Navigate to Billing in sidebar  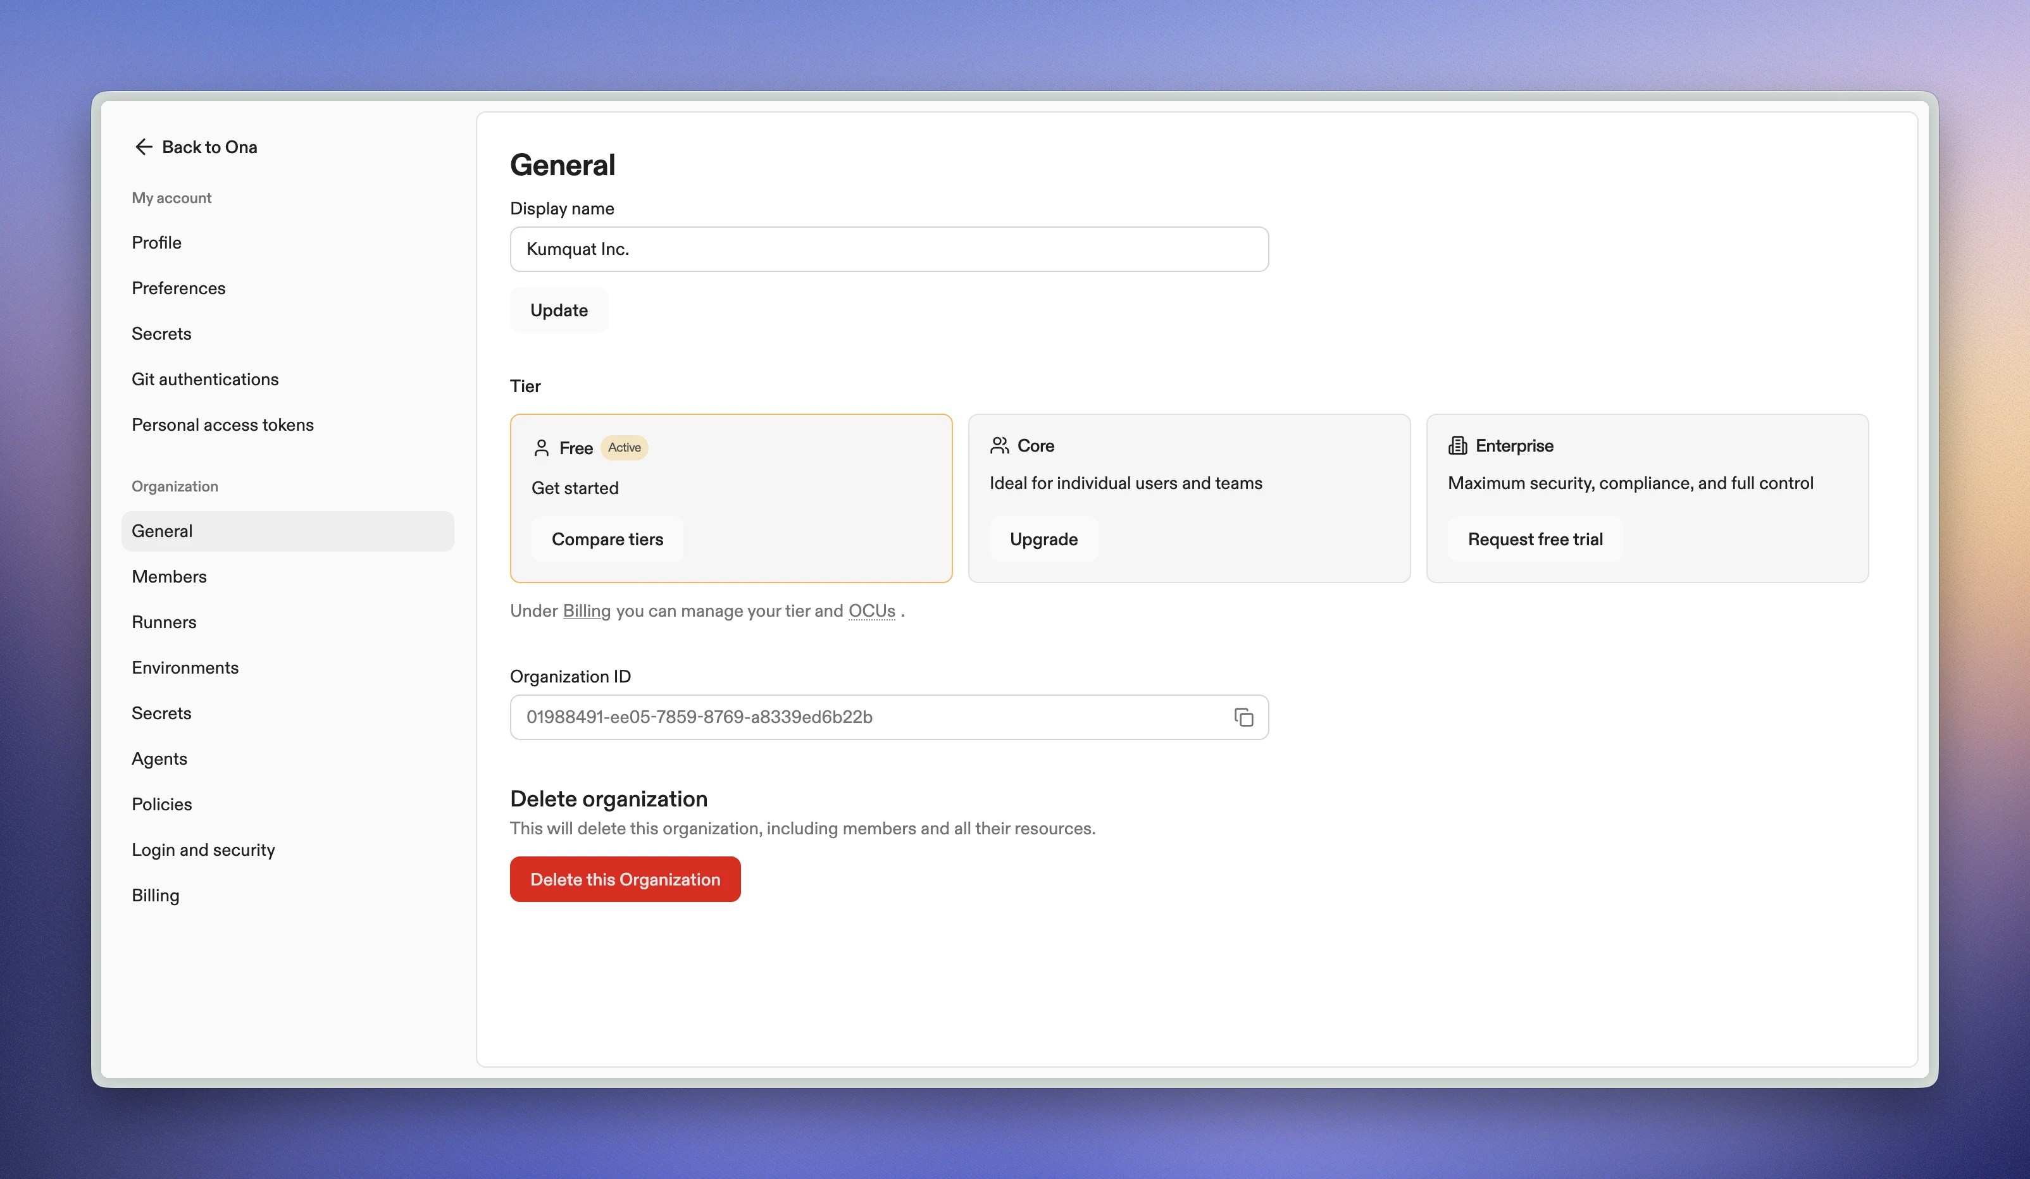156,896
